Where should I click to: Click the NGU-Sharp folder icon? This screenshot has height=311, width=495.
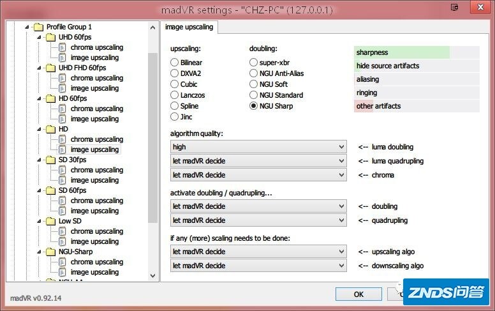50,252
